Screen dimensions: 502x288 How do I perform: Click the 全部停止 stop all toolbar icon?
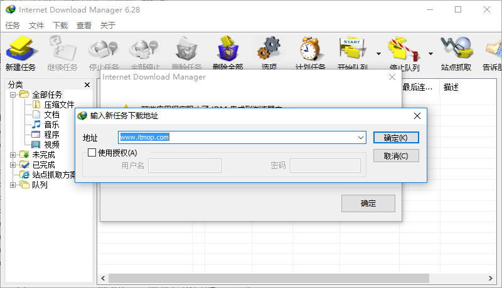145,49
